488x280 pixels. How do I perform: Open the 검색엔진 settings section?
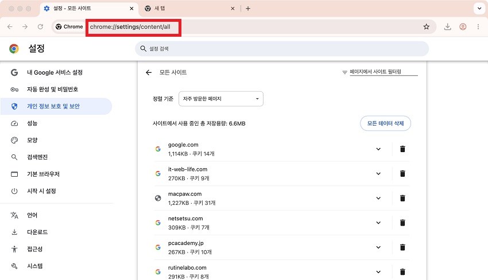56,157
